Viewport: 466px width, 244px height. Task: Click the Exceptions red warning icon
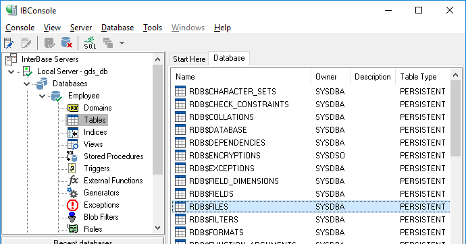click(x=72, y=205)
